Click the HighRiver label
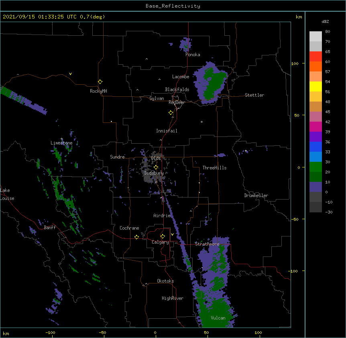 point(173,298)
